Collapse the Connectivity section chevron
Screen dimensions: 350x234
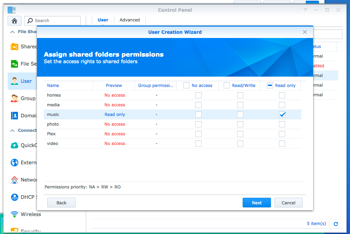(x=12, y=130)
